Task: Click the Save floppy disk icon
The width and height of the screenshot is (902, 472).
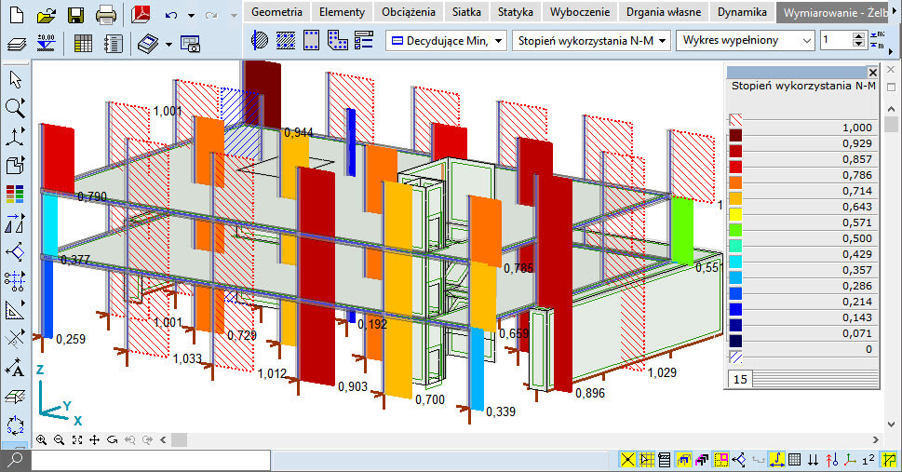Action: click(x=76, y=15)
